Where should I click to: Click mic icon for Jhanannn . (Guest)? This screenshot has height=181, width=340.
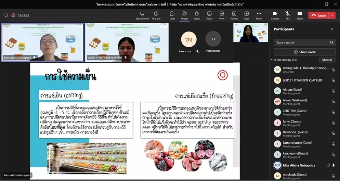(333, 133)
